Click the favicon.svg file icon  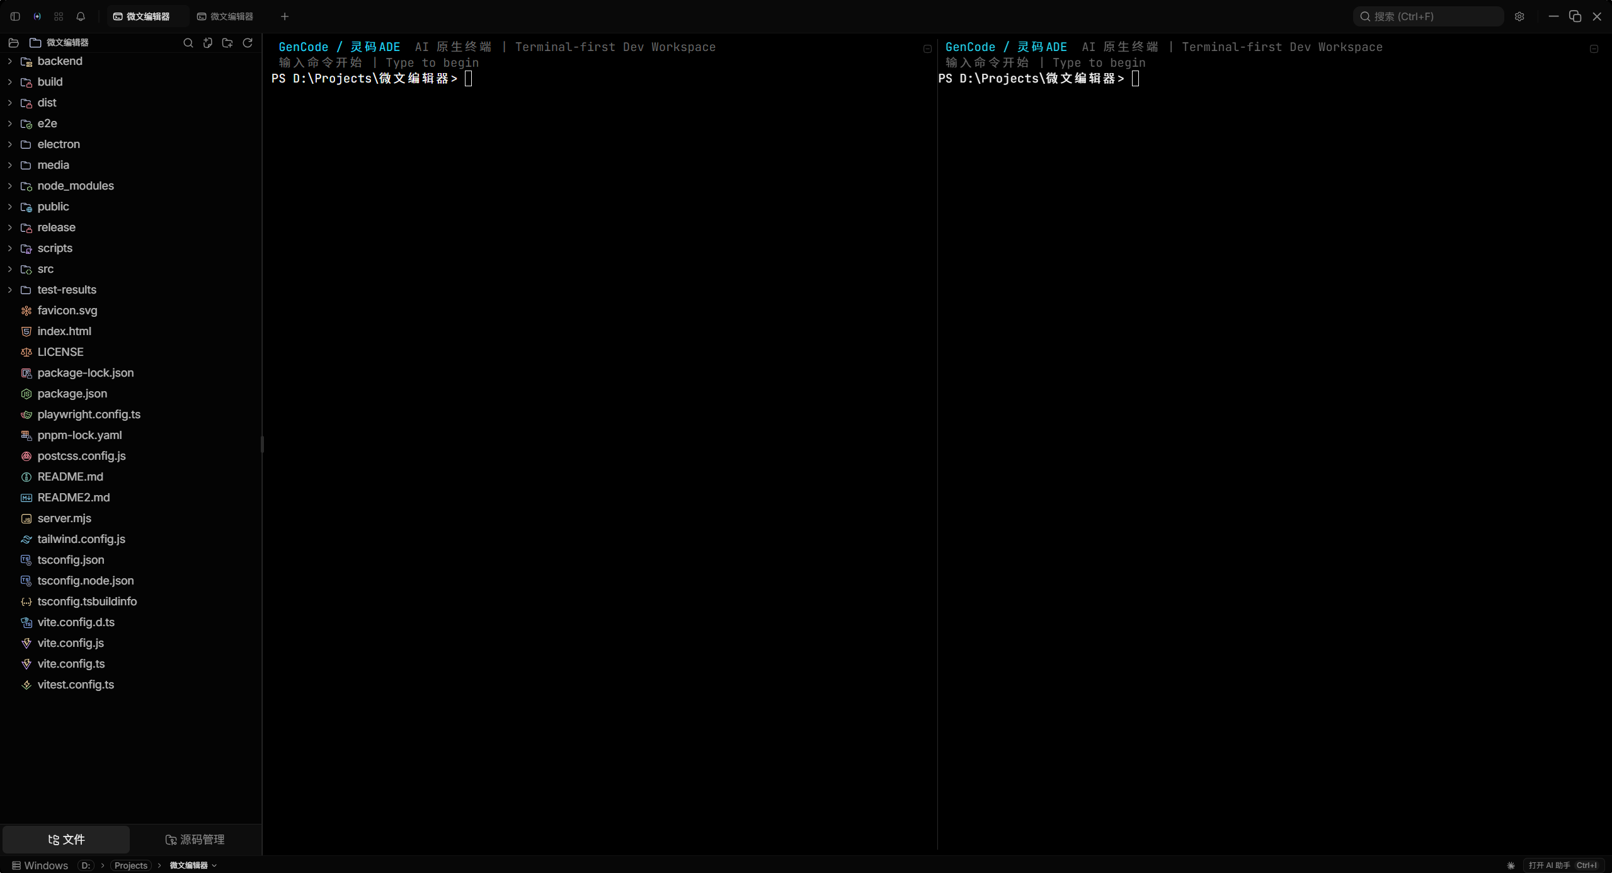pos(26,311)
